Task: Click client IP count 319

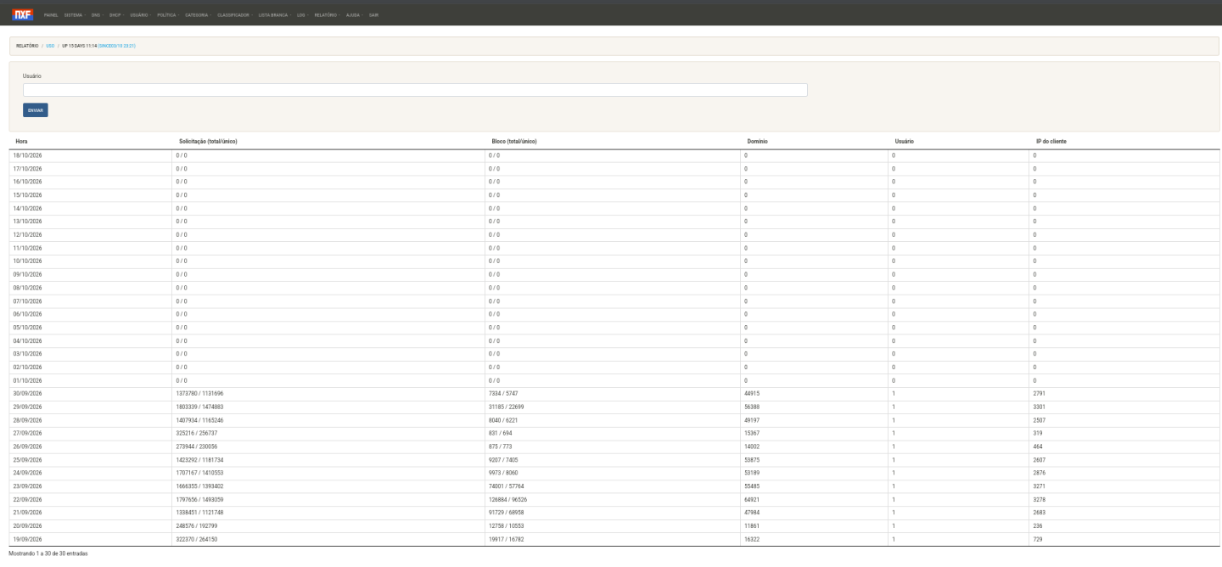Action: tap(1038, 433)
